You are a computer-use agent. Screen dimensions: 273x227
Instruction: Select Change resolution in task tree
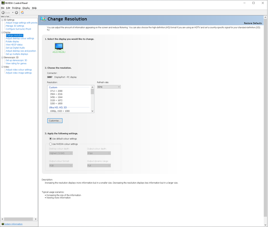(x=15, y=35)
